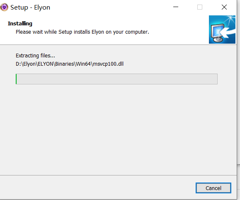Click the green filled portion of progress bar
Image resolution: width=240 pixels, height=200 pixels.
(16, 79)
